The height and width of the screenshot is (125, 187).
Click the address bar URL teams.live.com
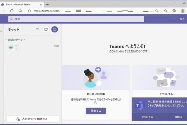click(47, 11)
